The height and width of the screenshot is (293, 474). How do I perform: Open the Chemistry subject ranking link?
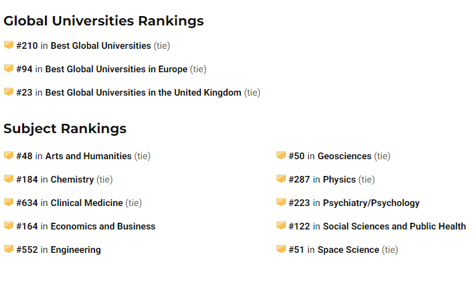[72, 179]
